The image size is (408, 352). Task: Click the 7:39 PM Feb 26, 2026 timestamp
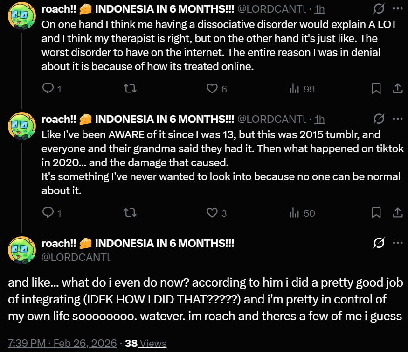tap(62, 344)
